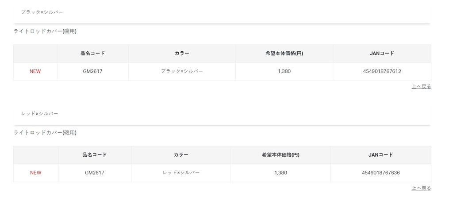Image resolution: width=453 pixels, height=212 pixels.
Task: Click the 1,380 price in the black-silver row
Action: (x=284, y=71)
